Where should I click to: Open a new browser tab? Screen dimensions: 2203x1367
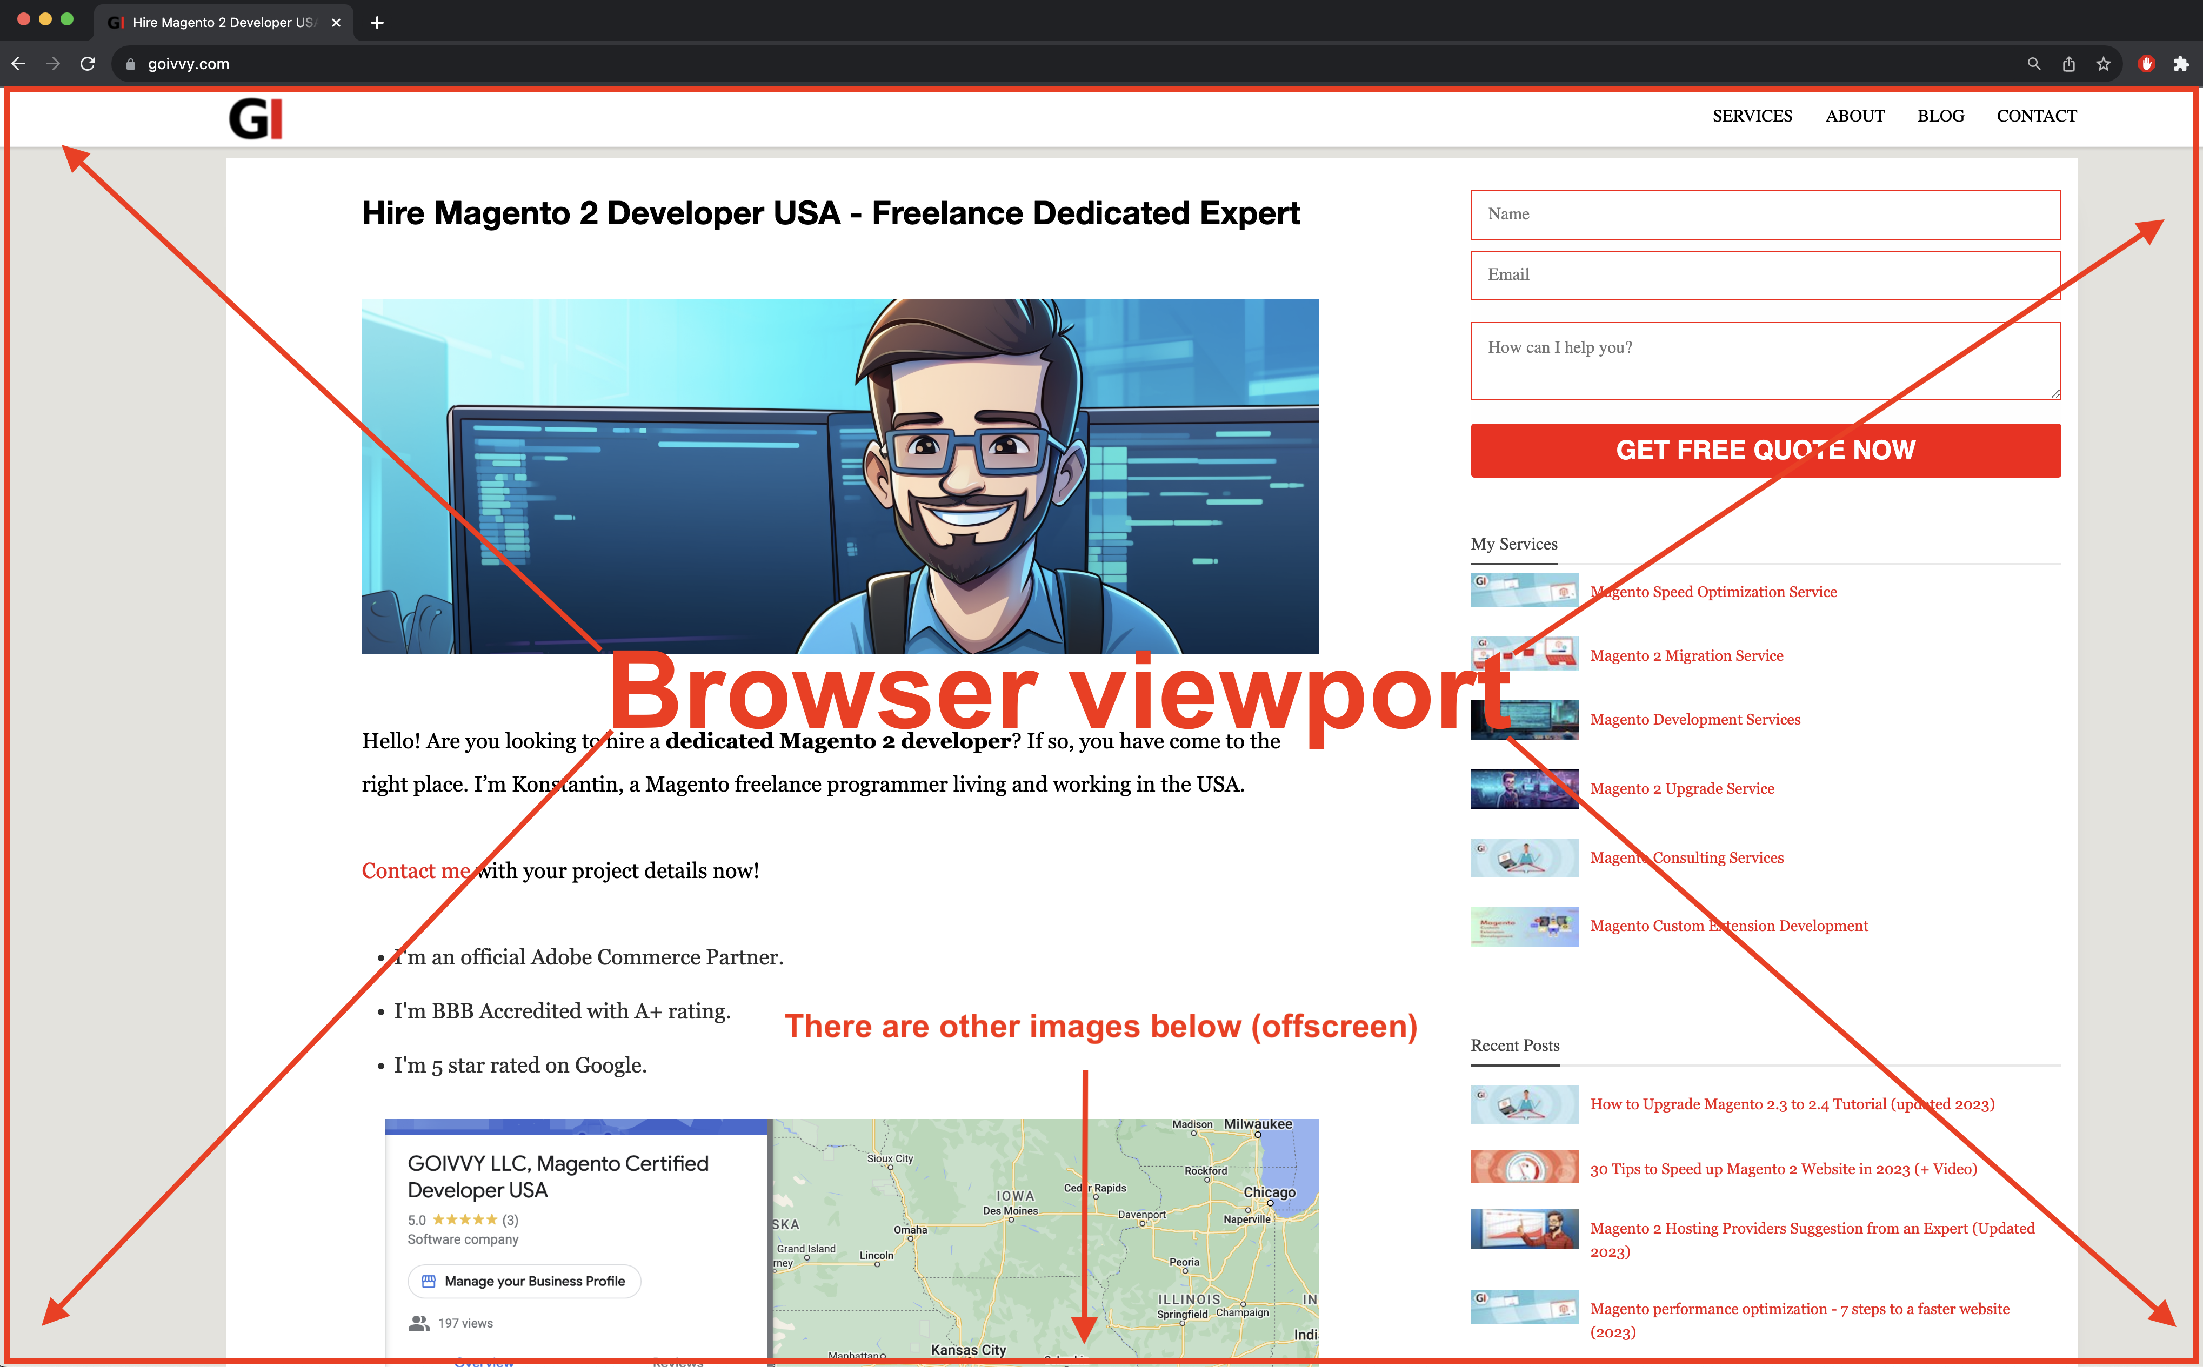point(377,23)
